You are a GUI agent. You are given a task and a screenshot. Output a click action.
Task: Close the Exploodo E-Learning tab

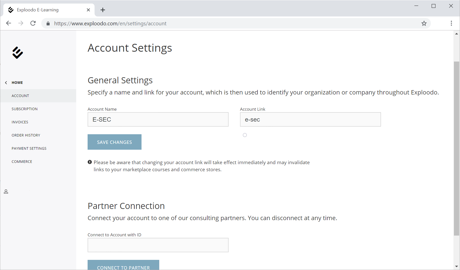[x=88, y=10]
